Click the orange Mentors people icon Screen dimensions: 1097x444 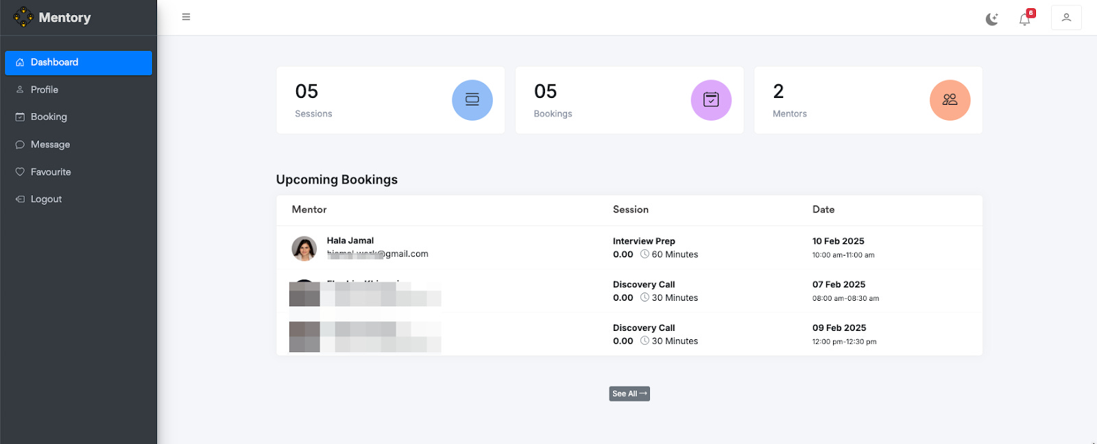[950, 100]
